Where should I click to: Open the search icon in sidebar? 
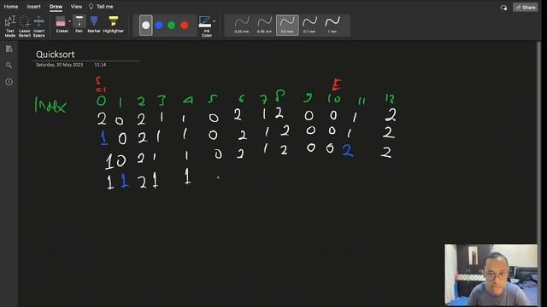(9, 66)
